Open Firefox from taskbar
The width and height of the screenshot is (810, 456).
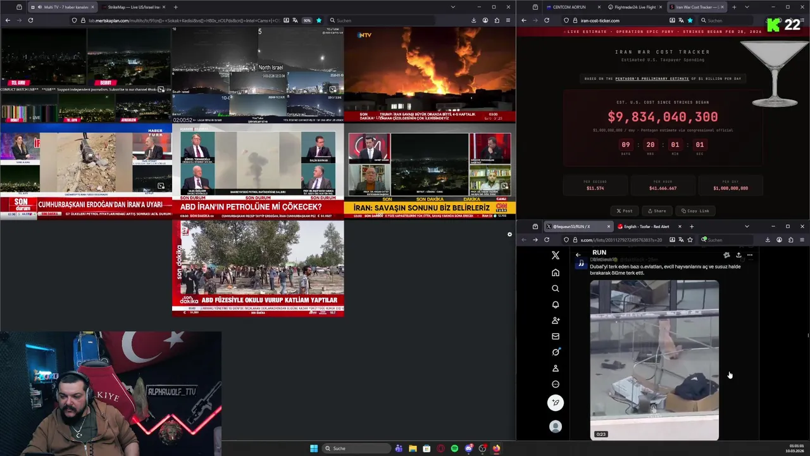[x=496, y=448]
